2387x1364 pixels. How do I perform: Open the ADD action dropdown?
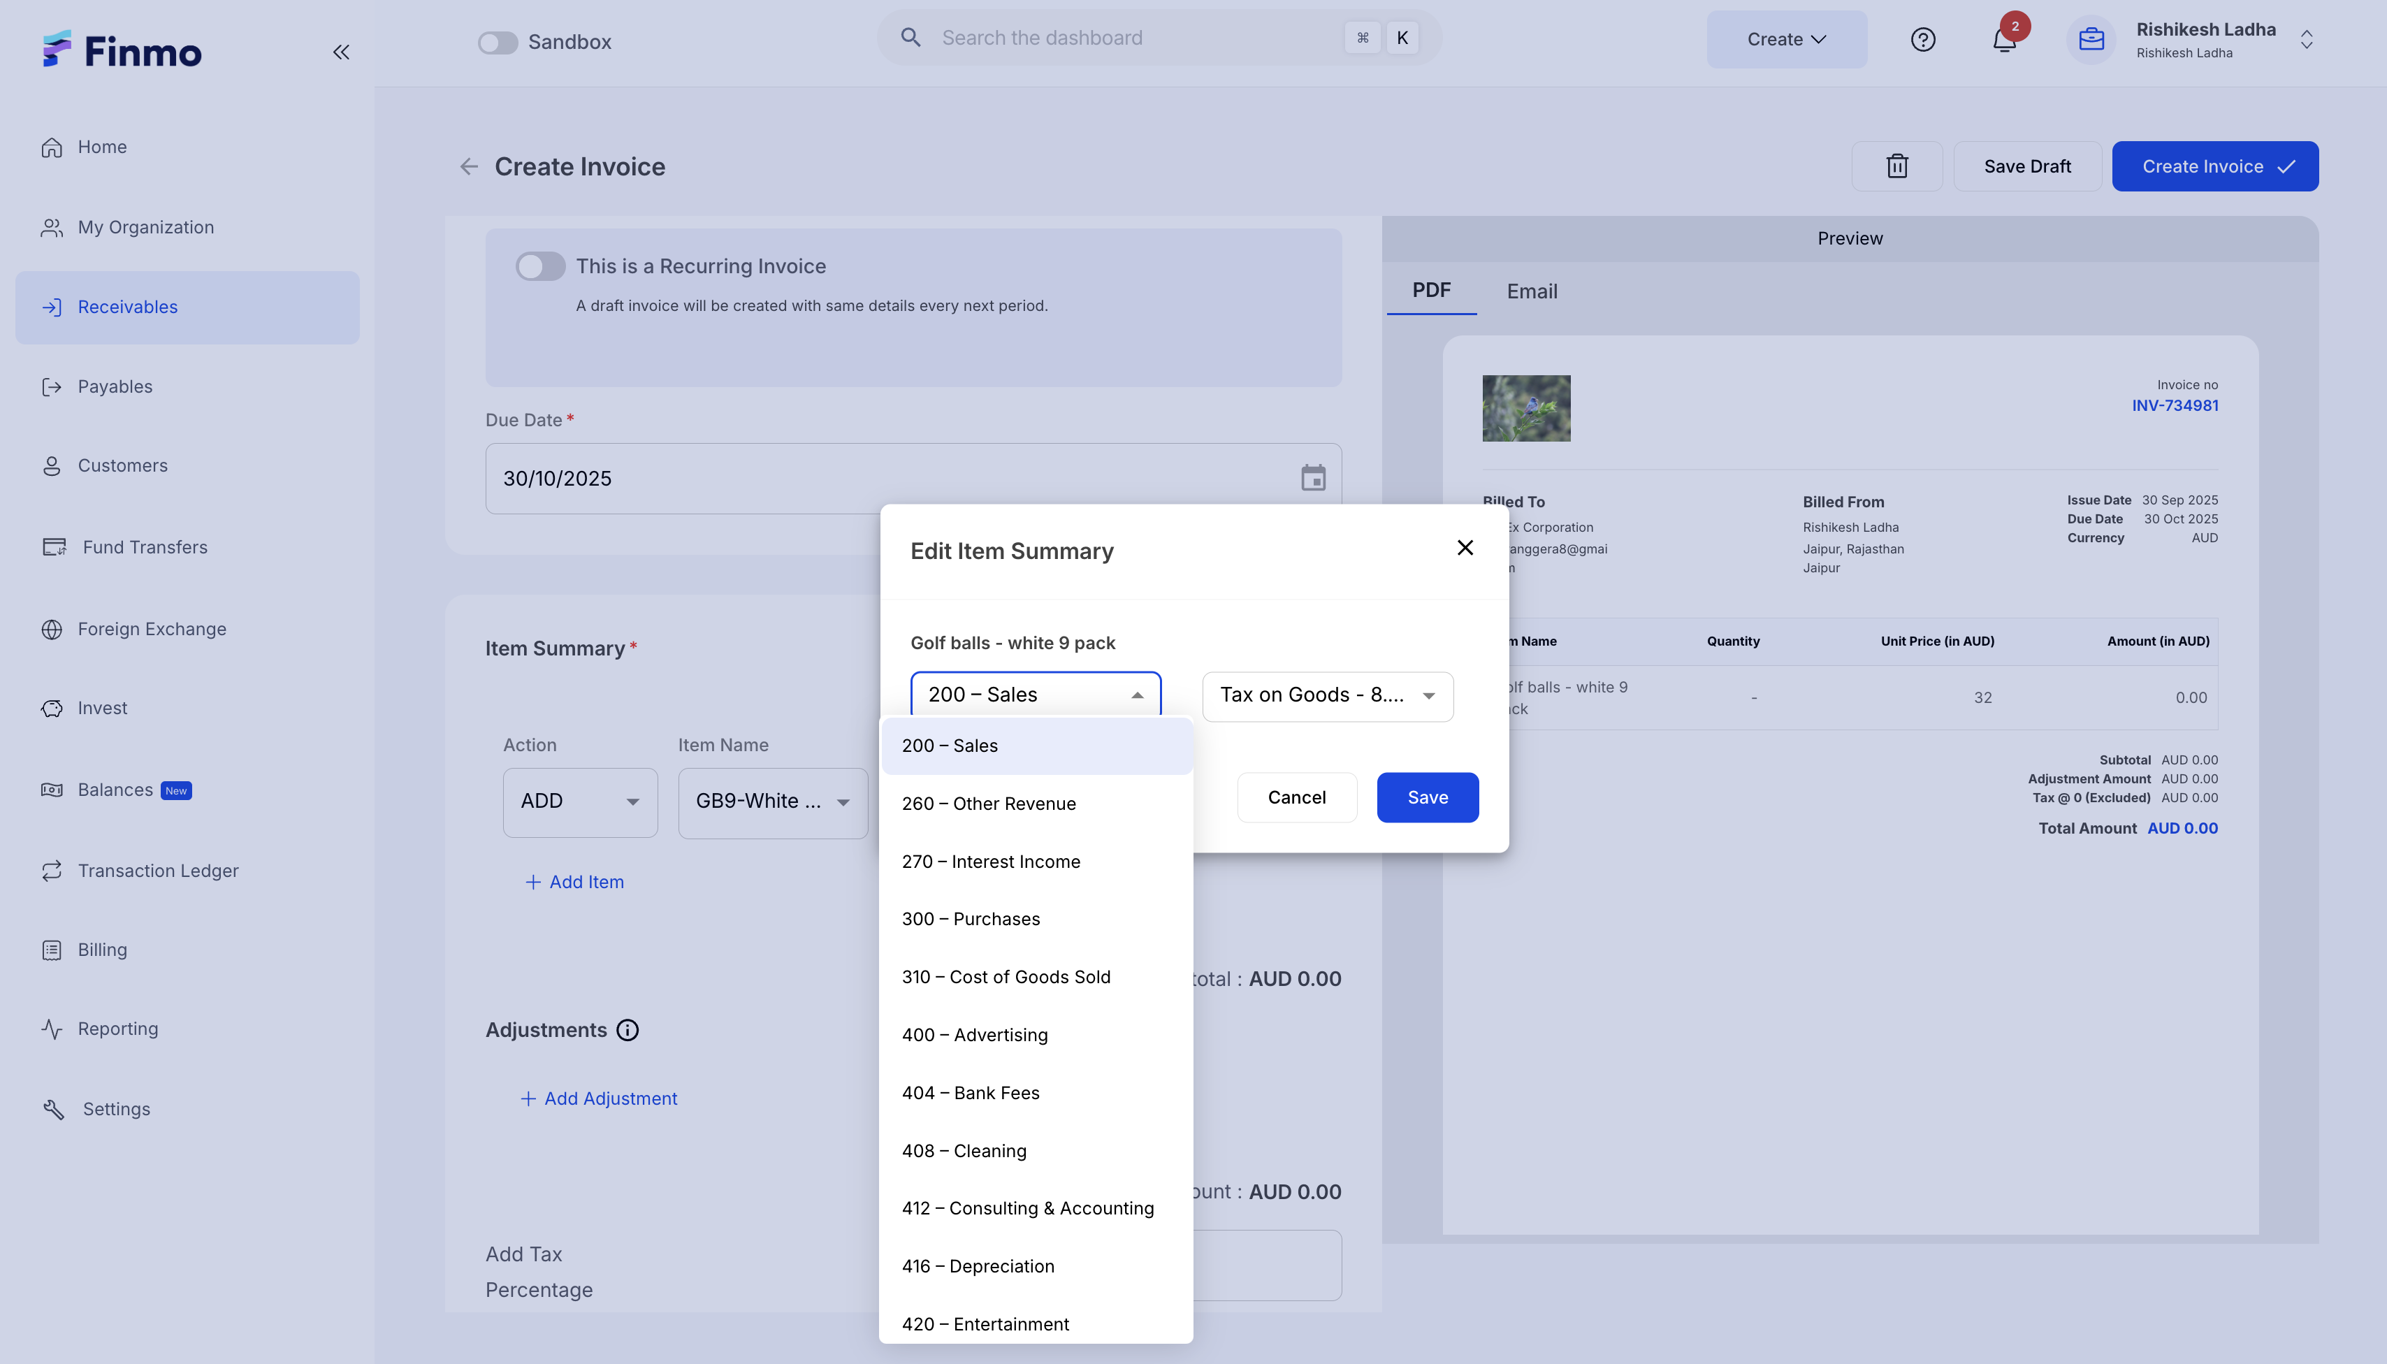[580, 802]
